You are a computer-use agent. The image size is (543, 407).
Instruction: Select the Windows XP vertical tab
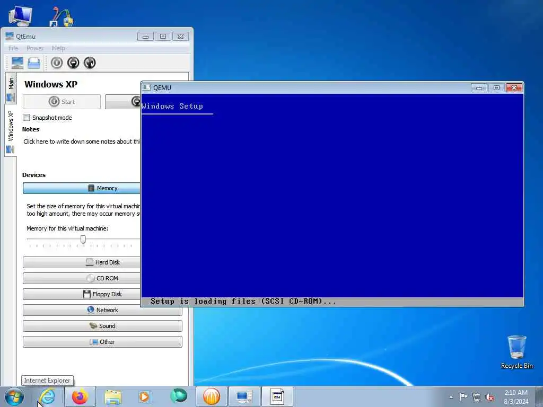(11, 131)
